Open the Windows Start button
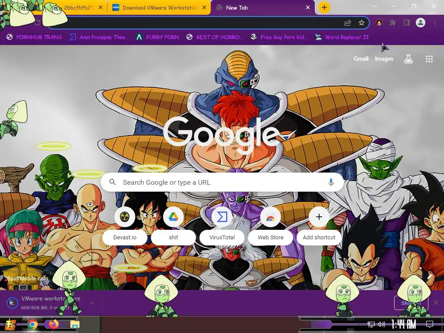This screenshot has width=444, height=333. tap(10, 324)
